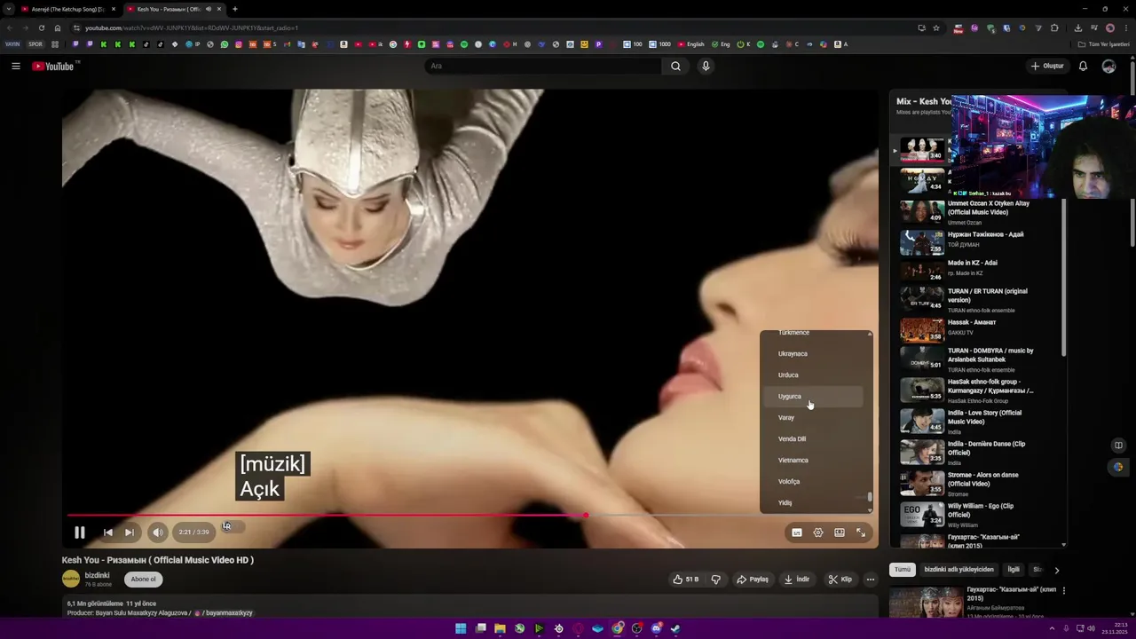Open options for Гаухартас recommended video
The height and width of the screenshot is (639, 1136).
[x=1064, y=590]
